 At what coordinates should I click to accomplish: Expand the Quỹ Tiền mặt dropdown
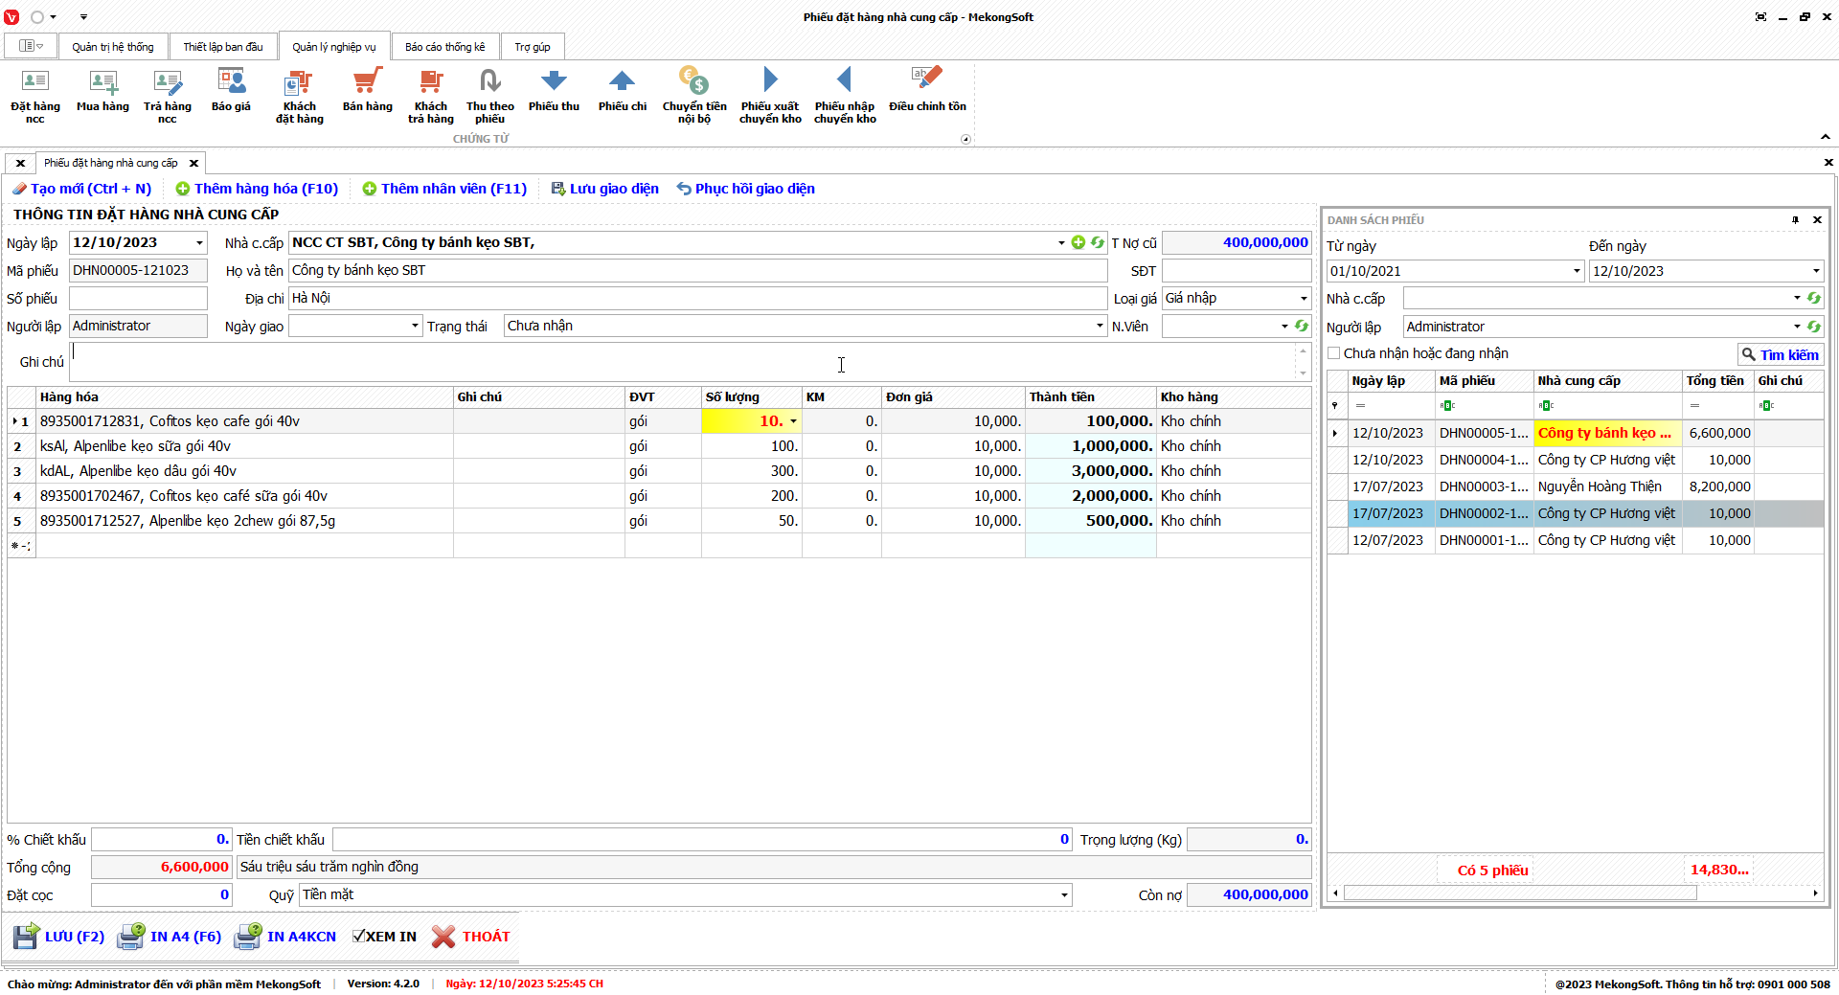[1063, 895]
